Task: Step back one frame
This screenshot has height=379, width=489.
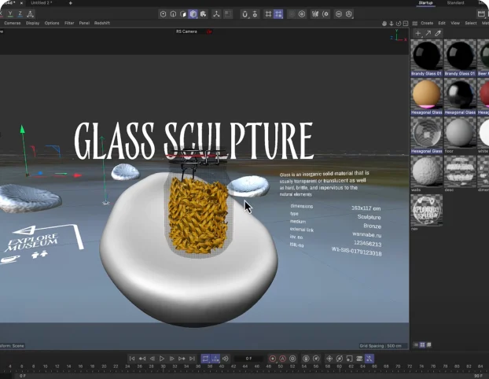Action: tap(152, 359)
